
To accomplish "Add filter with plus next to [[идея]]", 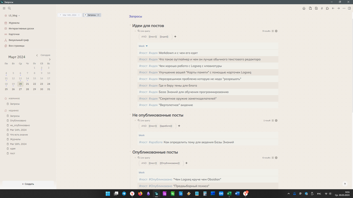I will point(175,37).
